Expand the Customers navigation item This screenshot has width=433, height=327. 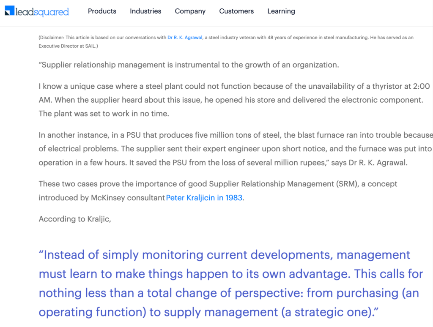pyautogui.click(x=236, y=11)
